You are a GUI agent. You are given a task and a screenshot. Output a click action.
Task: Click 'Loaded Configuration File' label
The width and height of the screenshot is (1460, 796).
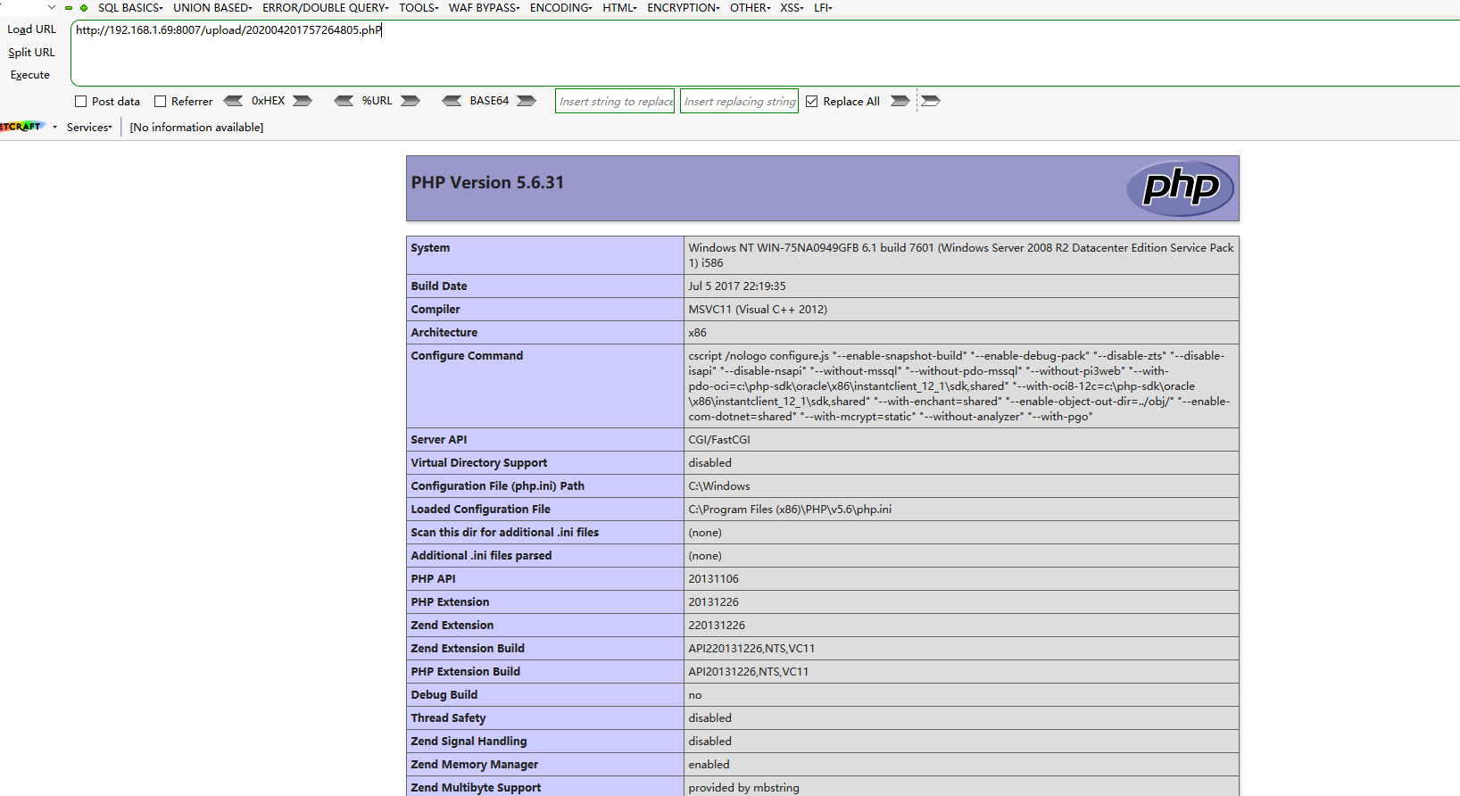click(481, 510)
